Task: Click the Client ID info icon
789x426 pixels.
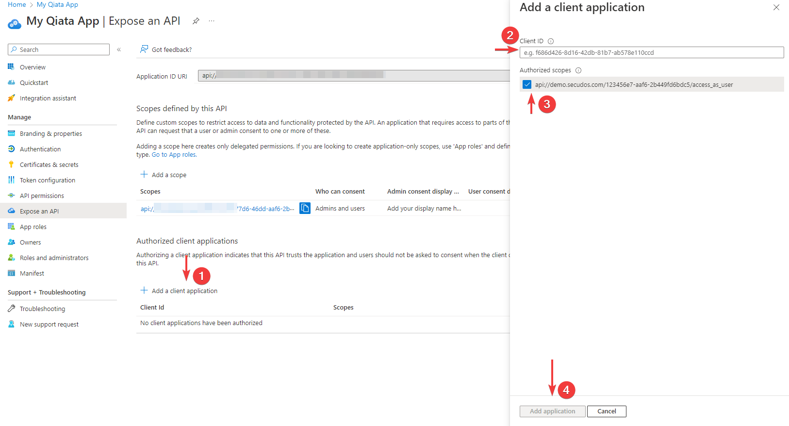Action: [551, 41]
